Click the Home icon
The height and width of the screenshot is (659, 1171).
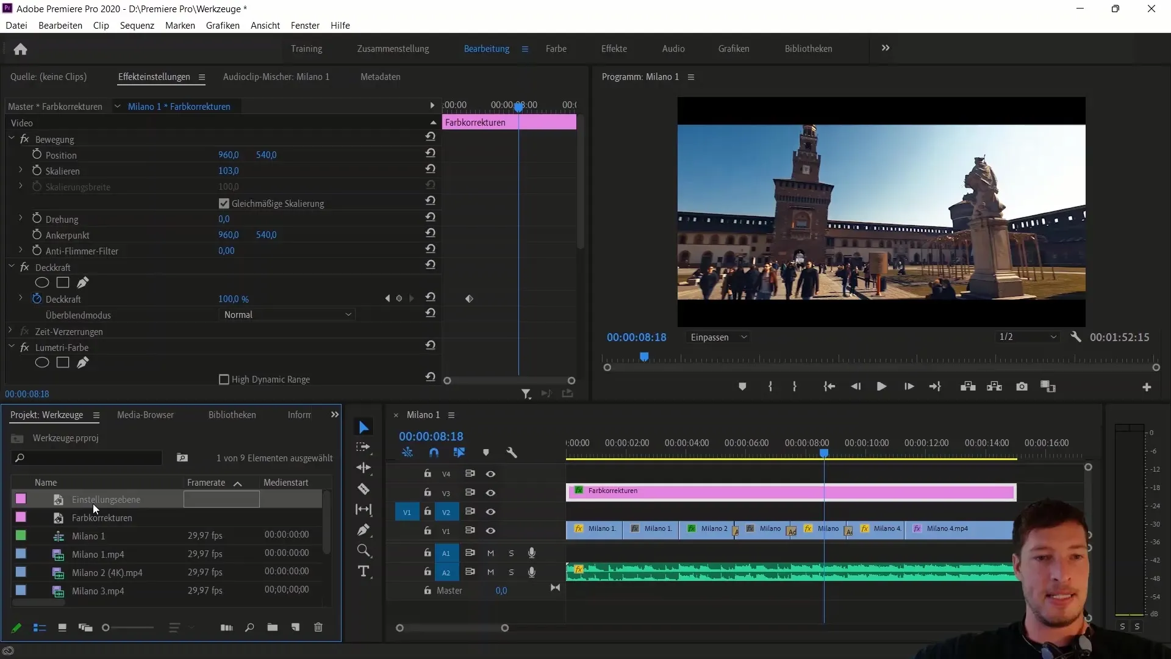(x=20, y=49)
